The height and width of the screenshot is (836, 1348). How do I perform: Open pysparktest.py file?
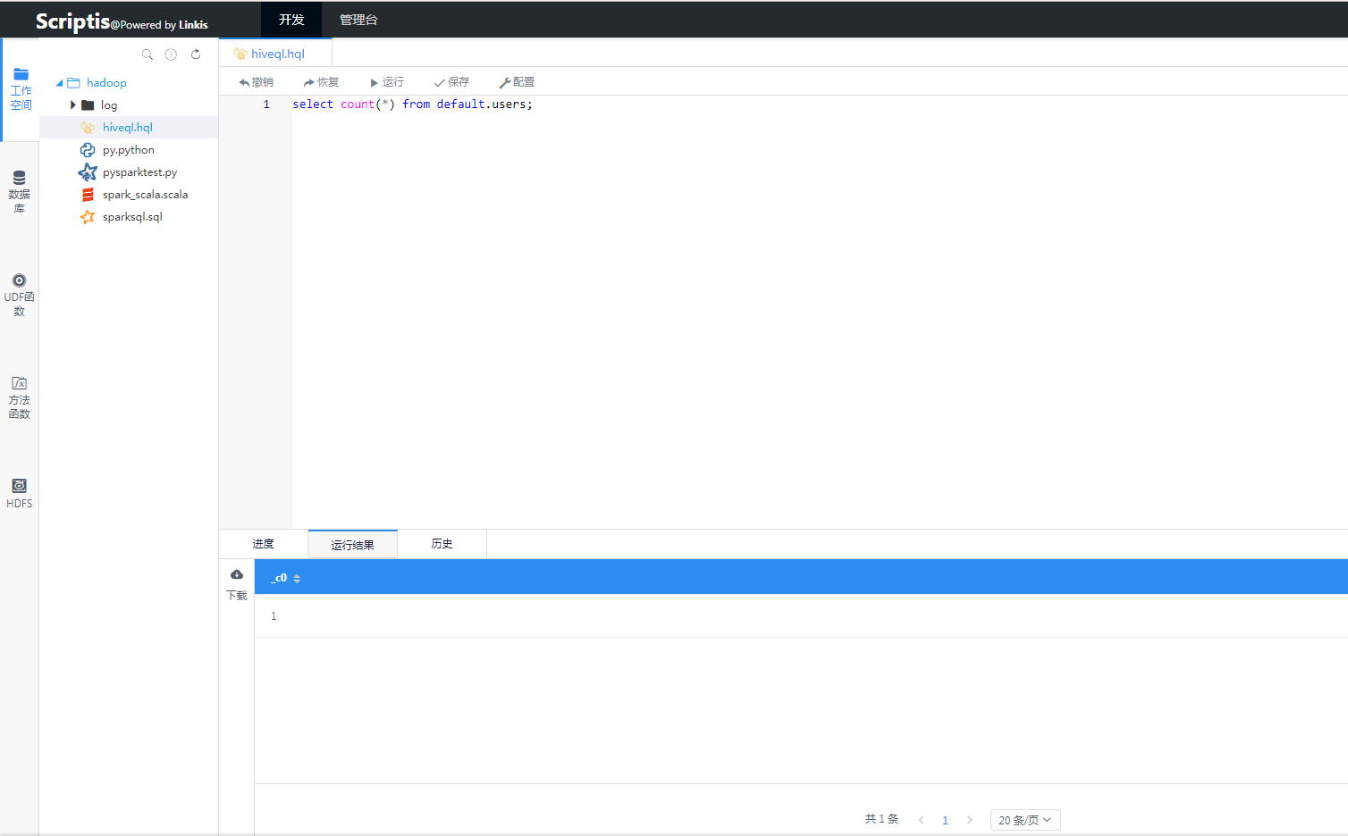click(x=139, y=172)
